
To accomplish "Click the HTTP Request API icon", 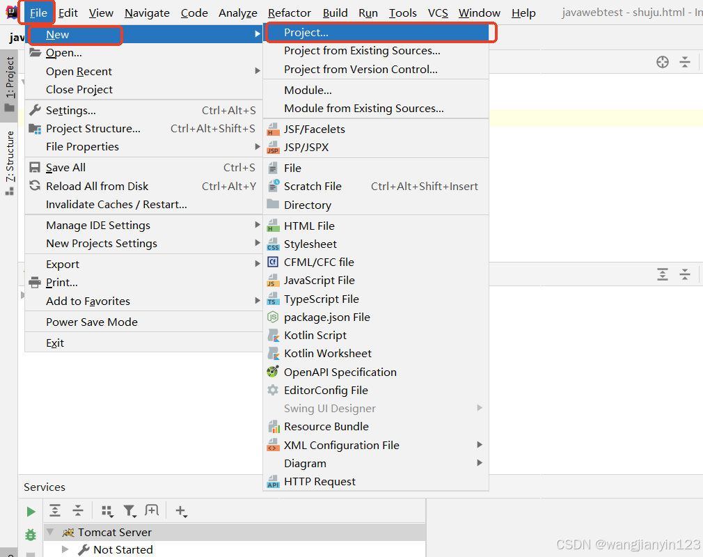I will pos(273,482).
